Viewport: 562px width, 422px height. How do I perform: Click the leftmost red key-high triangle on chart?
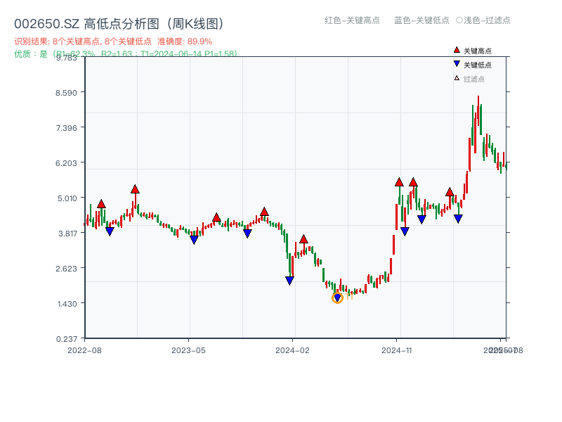(x=101, y=204)
